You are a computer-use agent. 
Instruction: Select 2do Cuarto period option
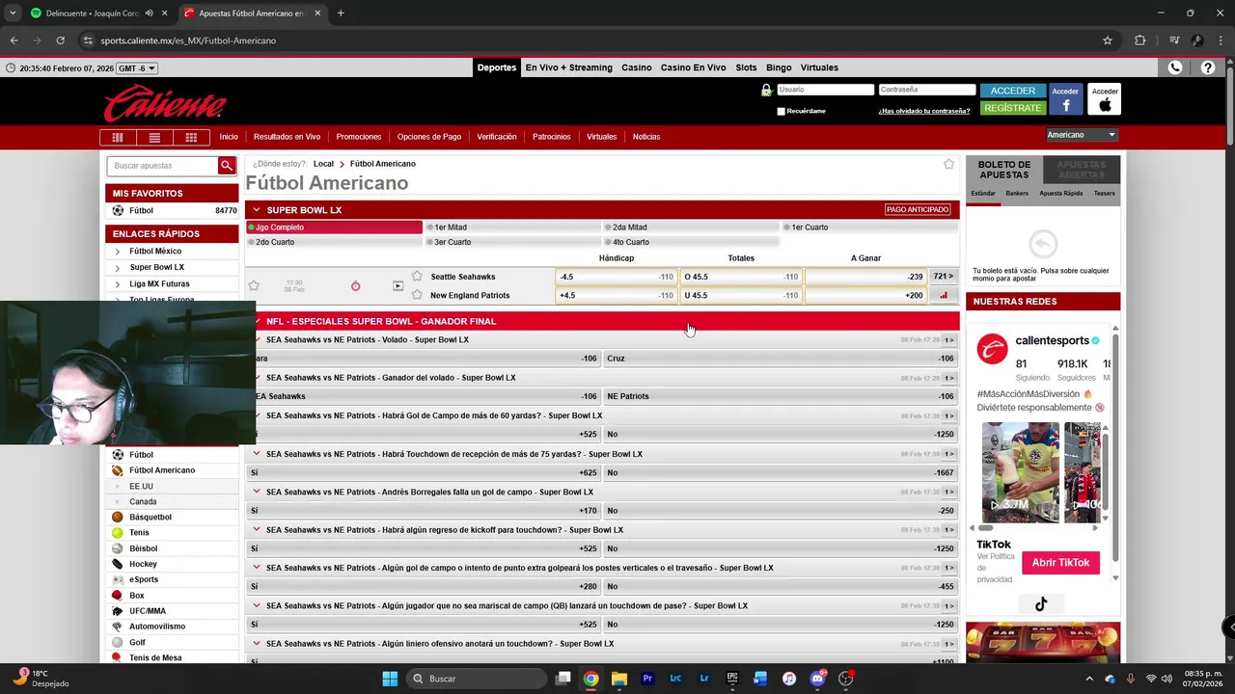334,242
